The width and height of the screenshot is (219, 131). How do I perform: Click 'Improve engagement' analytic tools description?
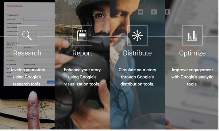pyautogui.click(x=192, y=77)
